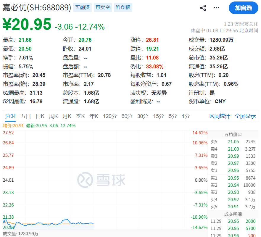Click the 加自选 button

(x=243, y=8)
